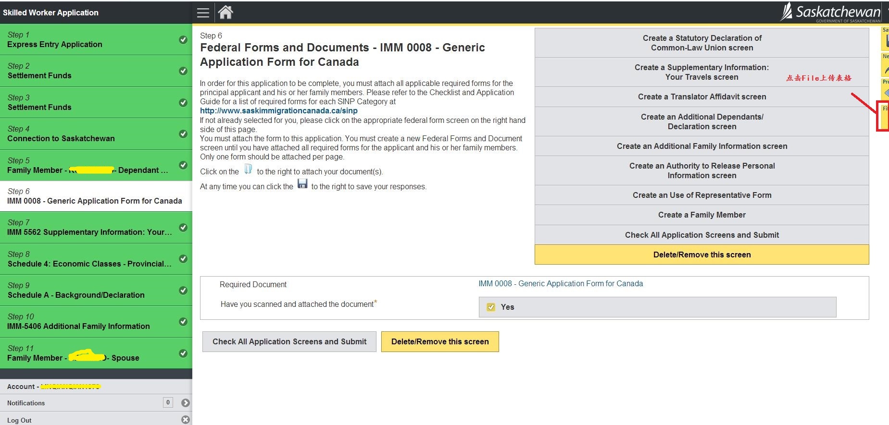Click the Next button on right edge
This screenshot has height=425, width=889.
click(x=885, y=66)
